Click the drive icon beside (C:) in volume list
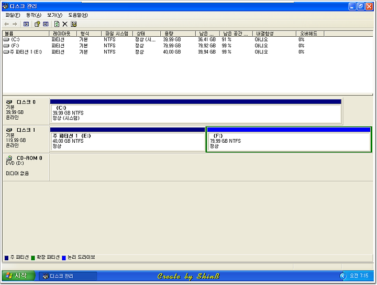The width and height of the screenshot is (377, 285). pos(6,39)
